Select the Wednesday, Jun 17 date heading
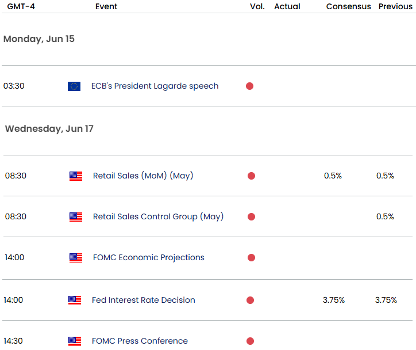This screenshot has height=350, width=416. click(49, 129)
